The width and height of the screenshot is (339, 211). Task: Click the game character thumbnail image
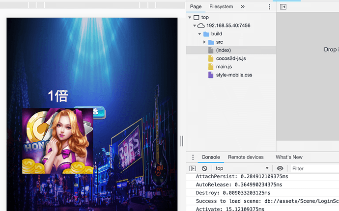tap(57, 141)
